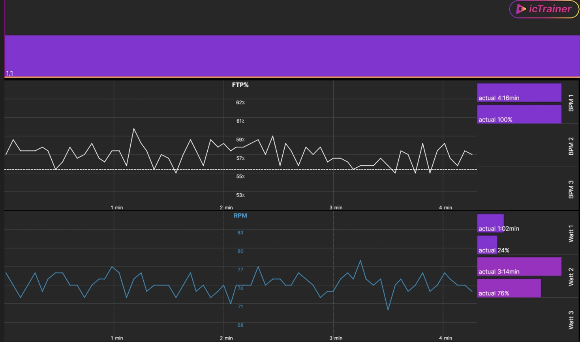The width and height of the screenshot is (580, 342).
Task: Click the Watt 2 zone label
Action: [571, 277]
